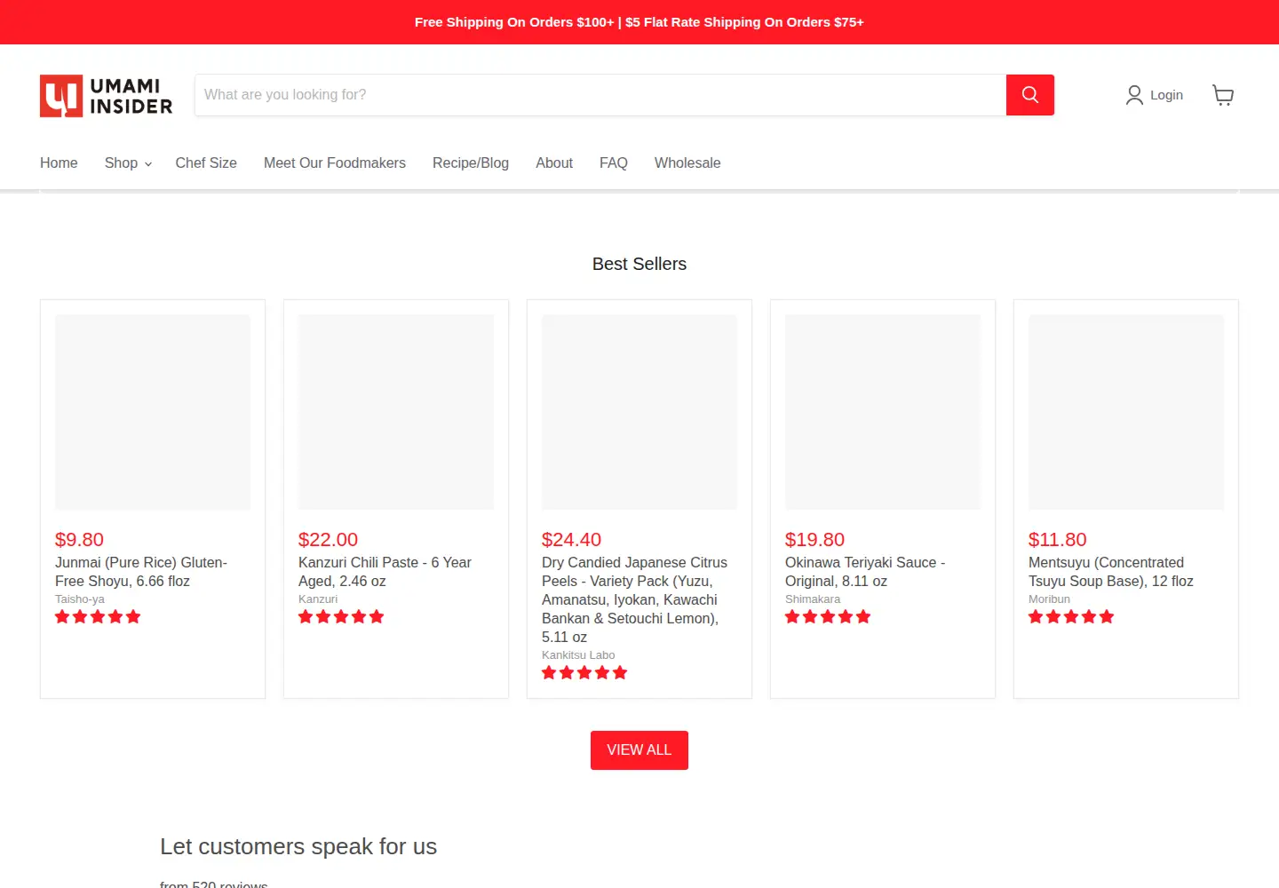Click the Login link
Screen dimensions: 1279x888
coord(1166,95)
